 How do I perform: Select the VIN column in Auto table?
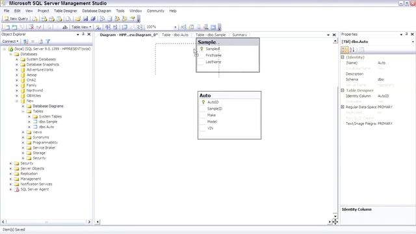click(x=210, y=128)
